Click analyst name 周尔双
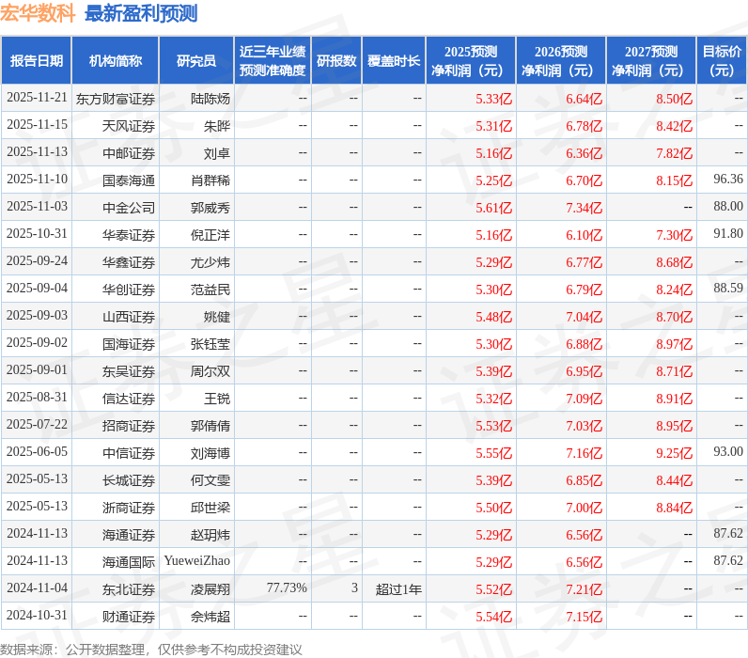Viewport: 748px width, 658px height. [x=210, y=370]
